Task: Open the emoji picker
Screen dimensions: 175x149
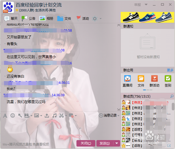Action: [13, 115]
